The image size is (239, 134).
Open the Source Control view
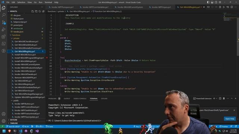pos(3,22)
